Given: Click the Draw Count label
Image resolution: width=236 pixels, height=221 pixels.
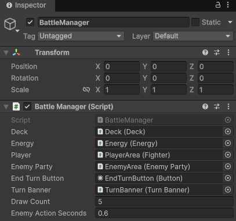Looking at the screenshot, I should (31, 201).
